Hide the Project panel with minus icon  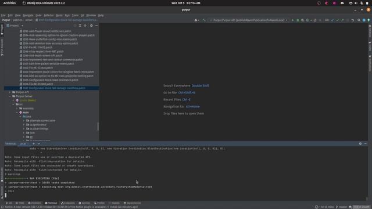tap(96, 26)
